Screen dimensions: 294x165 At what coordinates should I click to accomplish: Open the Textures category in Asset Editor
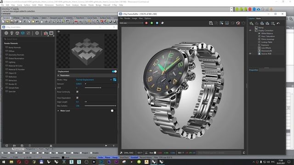pyautogui.click(x=28, y=33)
